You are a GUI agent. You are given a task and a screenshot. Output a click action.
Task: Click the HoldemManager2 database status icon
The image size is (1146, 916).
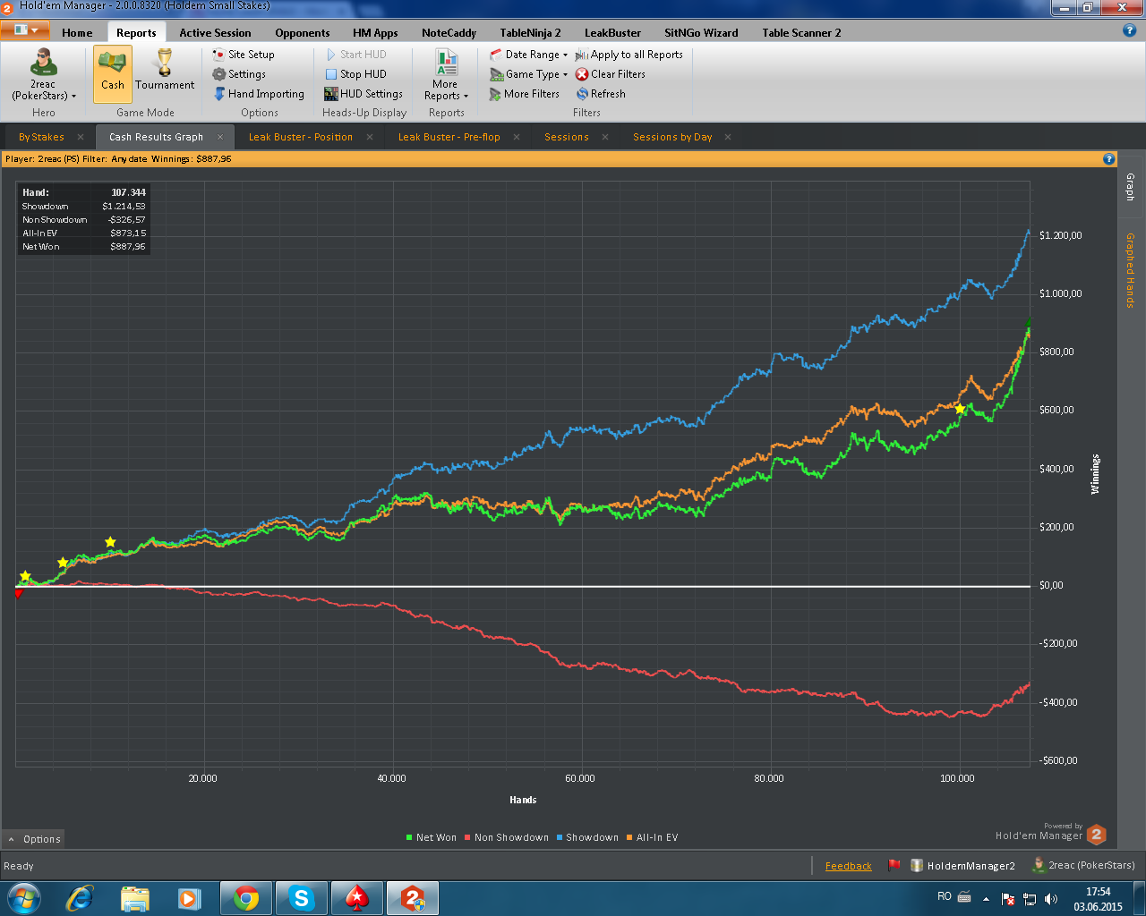(962, 865)
